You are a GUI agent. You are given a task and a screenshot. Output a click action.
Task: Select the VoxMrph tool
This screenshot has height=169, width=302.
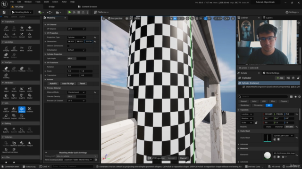pyautogui.click(x=22, y=69)
